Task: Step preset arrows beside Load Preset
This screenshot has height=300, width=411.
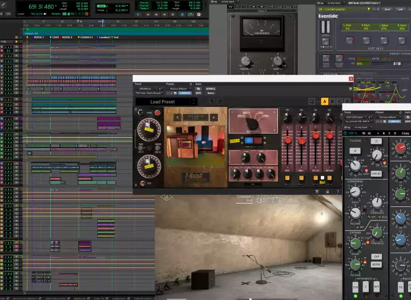Action: coord(194,102)
